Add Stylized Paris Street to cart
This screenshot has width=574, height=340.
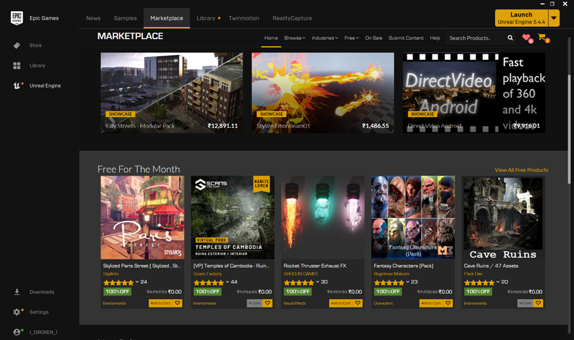(x=160, y=303)
